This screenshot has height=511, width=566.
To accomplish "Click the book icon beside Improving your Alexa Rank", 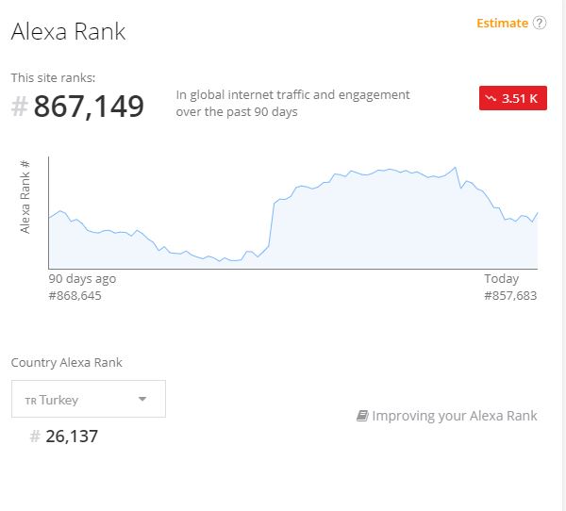I will click(362, 416).
